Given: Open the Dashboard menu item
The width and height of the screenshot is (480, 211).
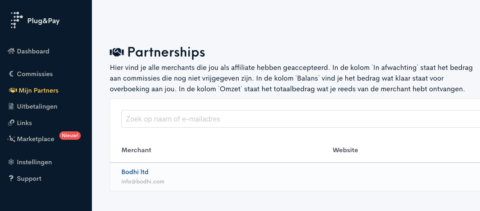Looking at the screenshot, I should pyautogui.click(x=33, y=51).
